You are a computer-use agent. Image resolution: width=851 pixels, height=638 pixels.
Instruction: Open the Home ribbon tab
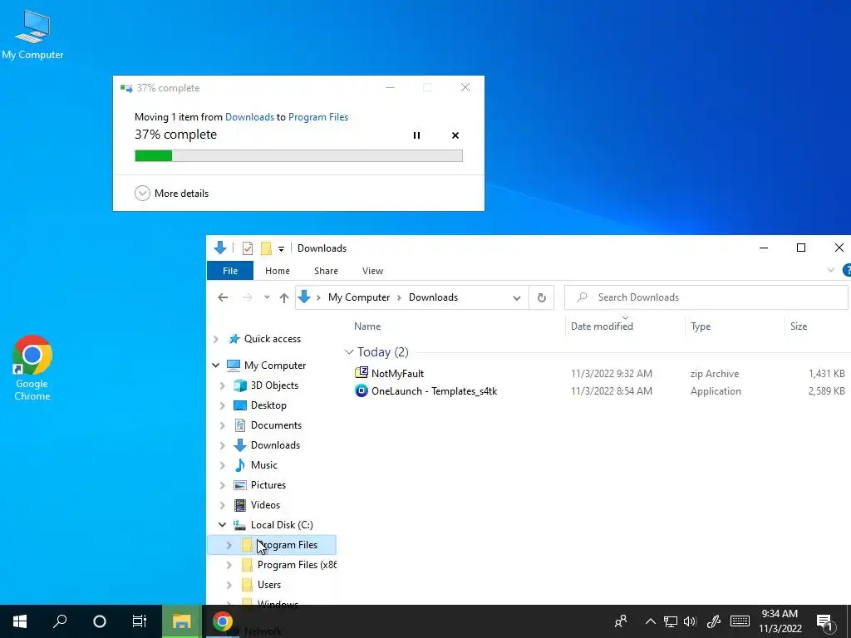coord(278,271)
